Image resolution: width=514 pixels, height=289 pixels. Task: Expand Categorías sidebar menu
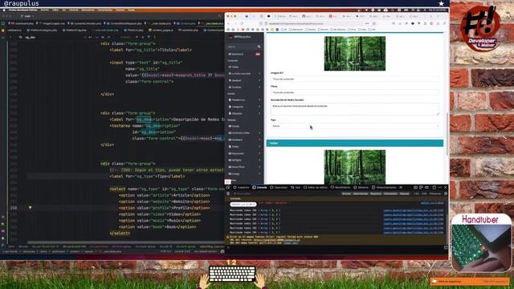[x=244, y=107]
